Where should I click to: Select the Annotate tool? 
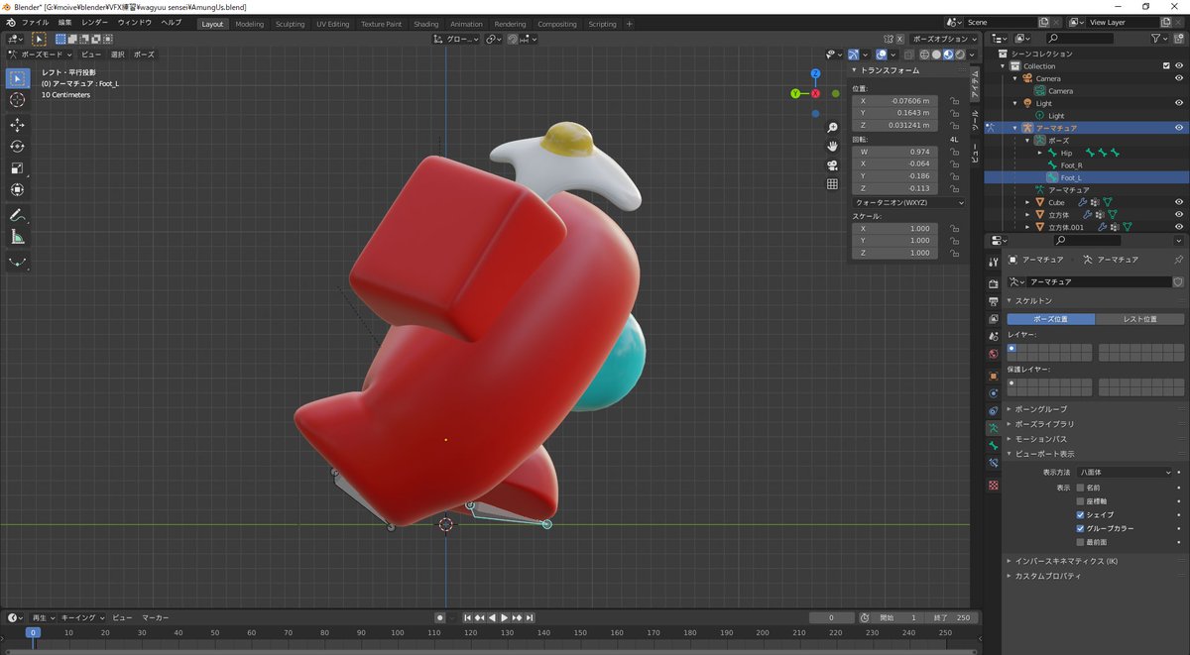18,215
